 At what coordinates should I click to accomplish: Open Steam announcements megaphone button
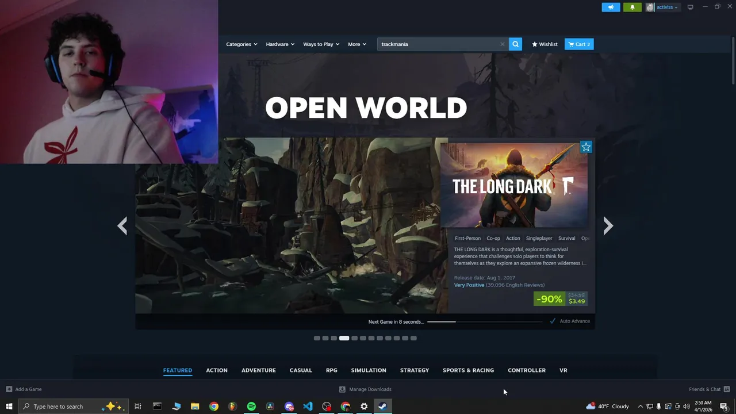(x=611, y=7)
